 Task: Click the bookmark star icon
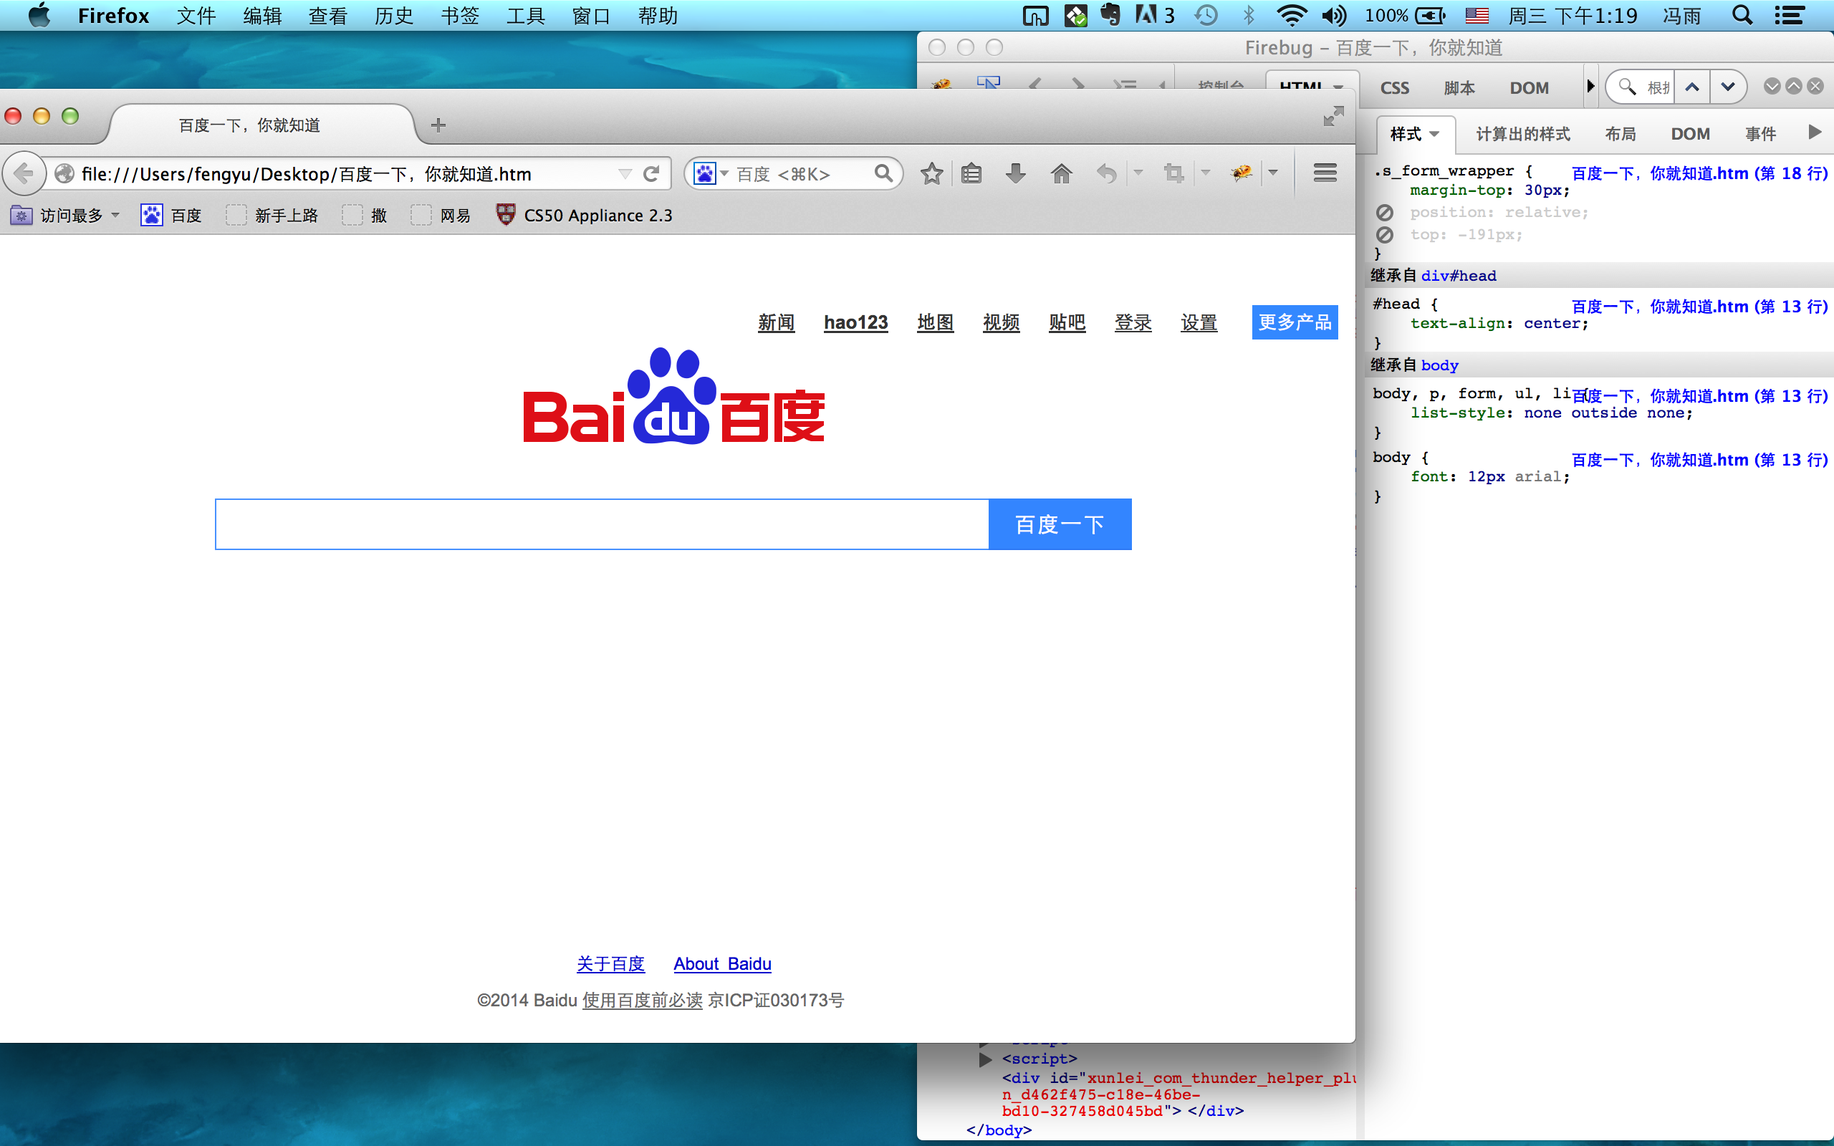pyautogui.click(x=931, y=173)
